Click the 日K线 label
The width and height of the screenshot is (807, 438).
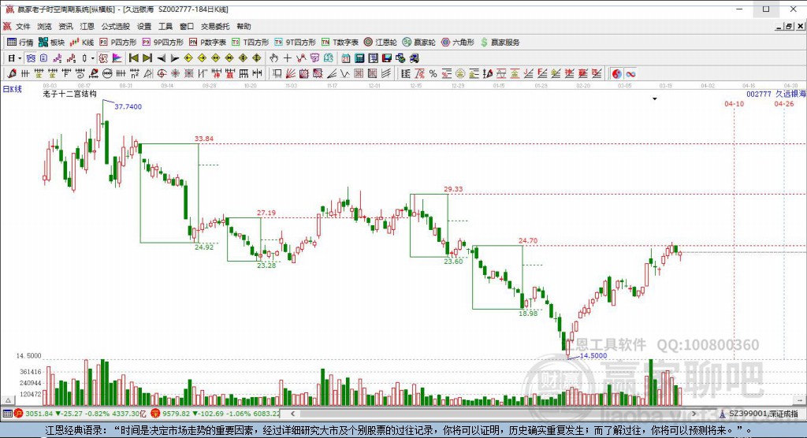click(13, 89)
